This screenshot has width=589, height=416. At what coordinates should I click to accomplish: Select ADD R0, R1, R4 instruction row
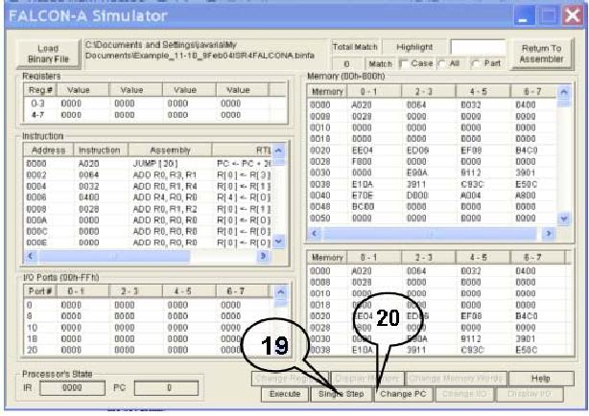pos(149,186)
